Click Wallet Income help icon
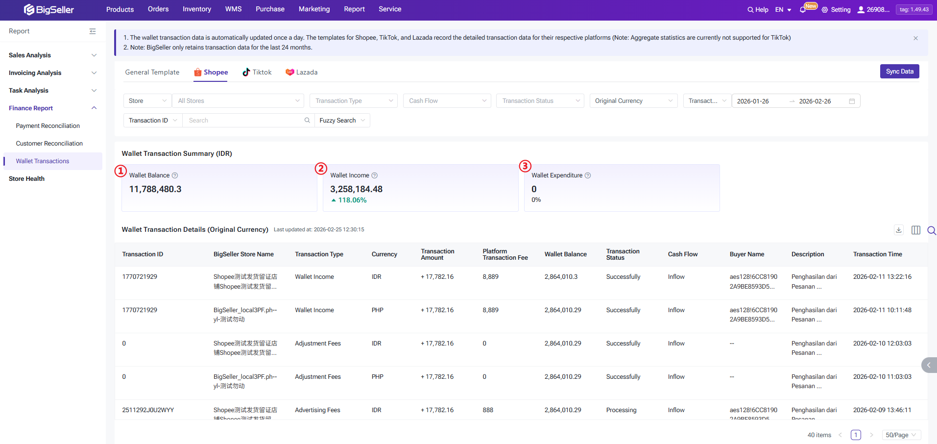The width and height of the screenshot is (937, 444). click(x=375, y=175)
